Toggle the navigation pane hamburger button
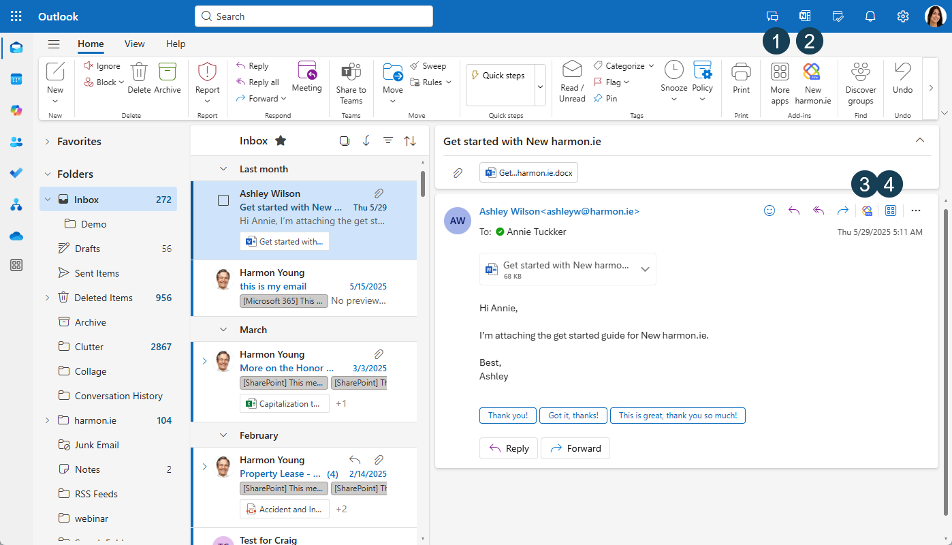Image resolution: width=952 pixels, height=545 pixels. click(x=54, y=44)
